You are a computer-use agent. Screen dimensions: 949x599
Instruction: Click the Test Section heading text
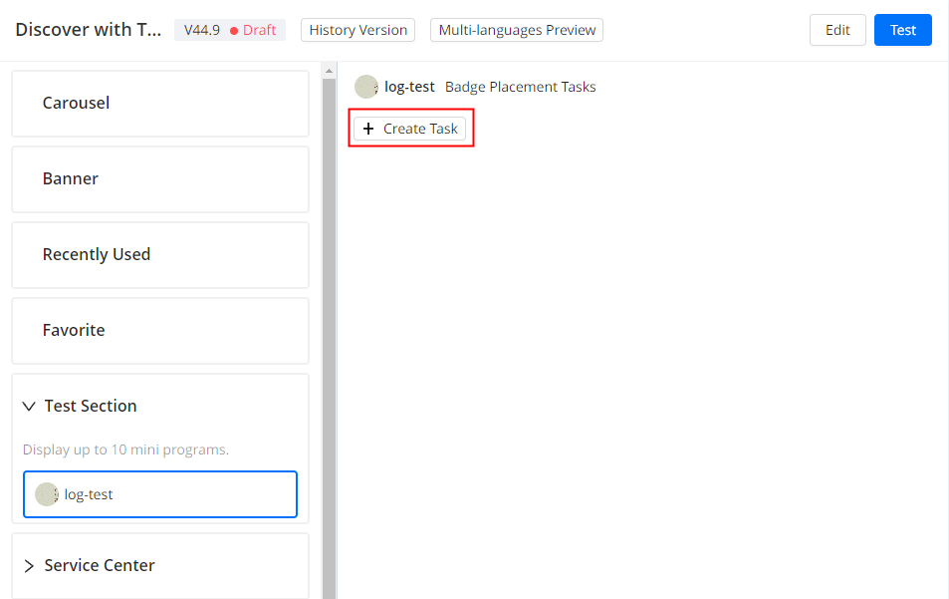coord(91,406)
